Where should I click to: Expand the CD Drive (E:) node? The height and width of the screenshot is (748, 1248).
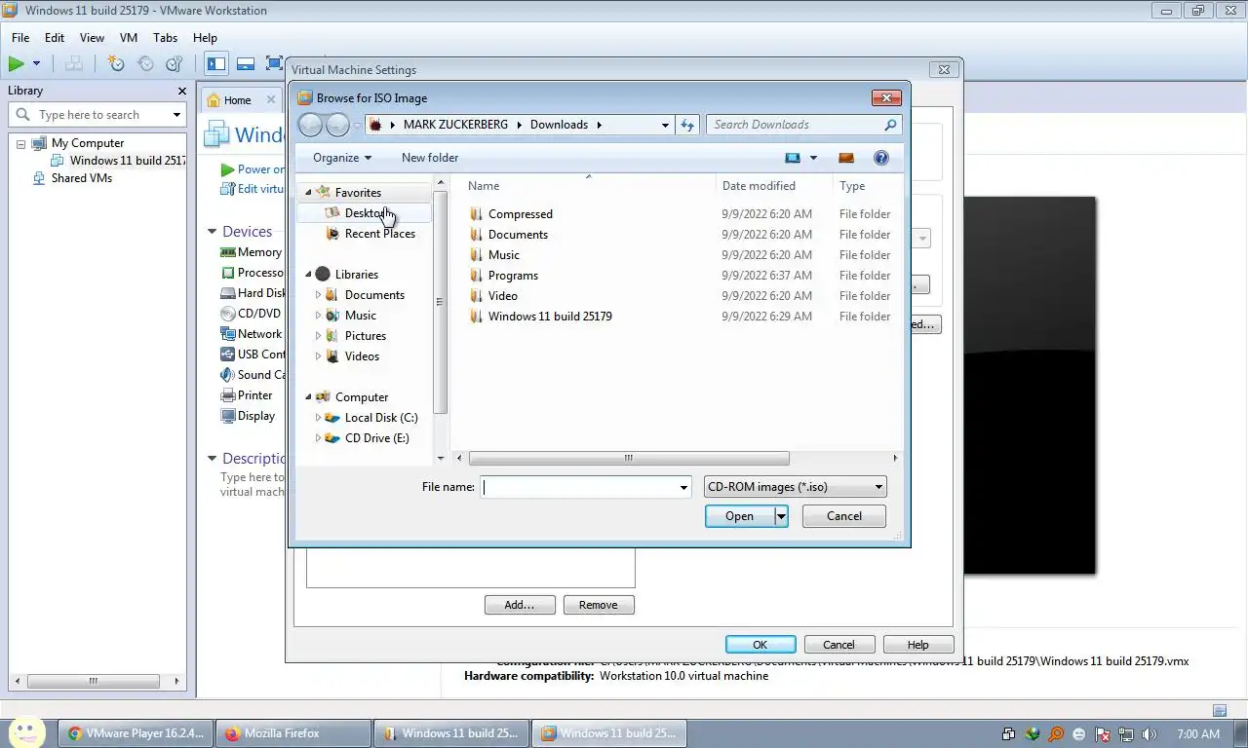(318, 438)
